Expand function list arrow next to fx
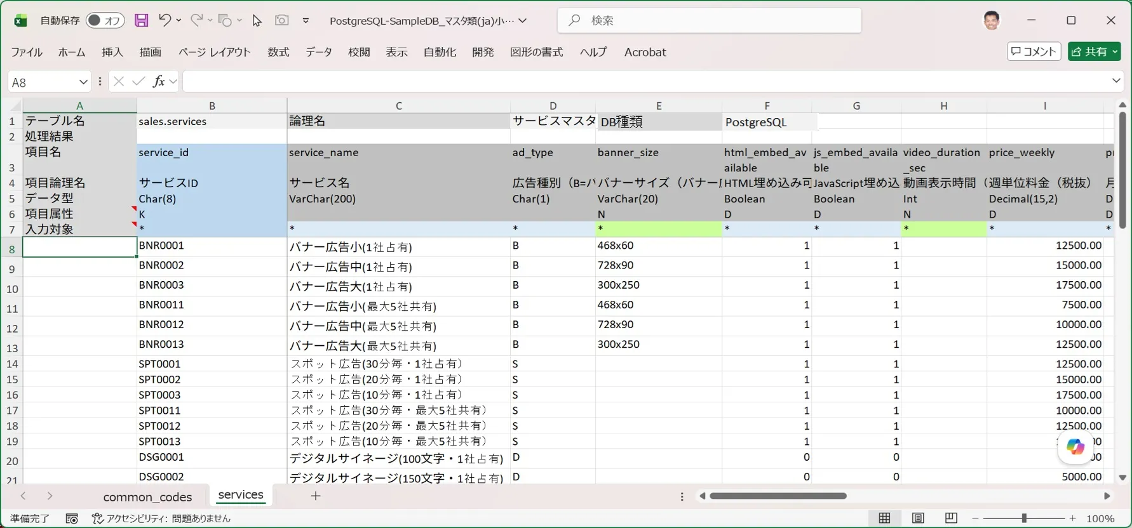The width and height of the screenshot is (1132, 528). [x=173, y=81]
